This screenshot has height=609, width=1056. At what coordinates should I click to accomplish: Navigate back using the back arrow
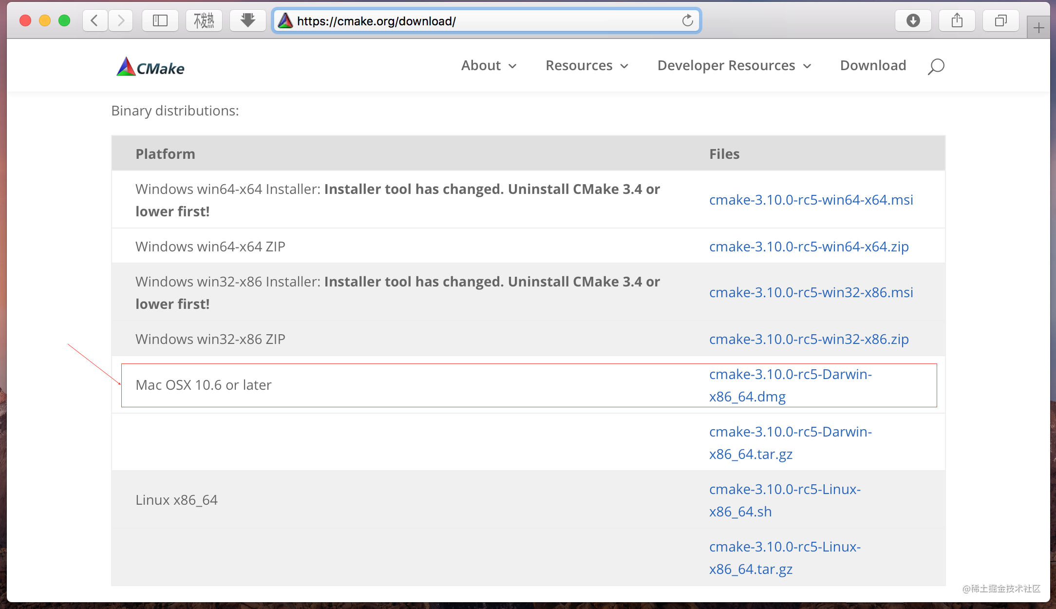94,20
